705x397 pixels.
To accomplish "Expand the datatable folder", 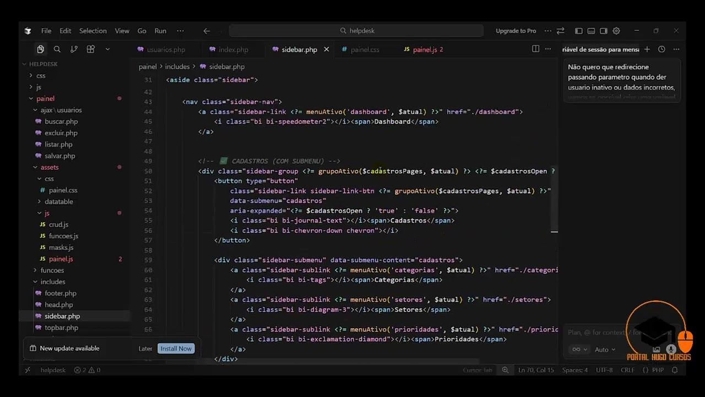I will point(58,202).
